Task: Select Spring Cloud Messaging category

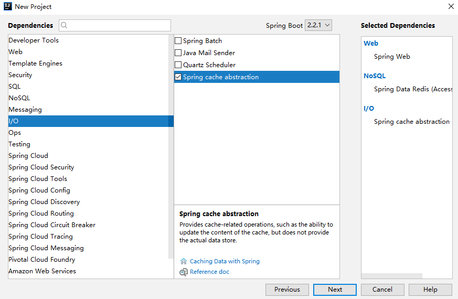Action: coord(88,248)
